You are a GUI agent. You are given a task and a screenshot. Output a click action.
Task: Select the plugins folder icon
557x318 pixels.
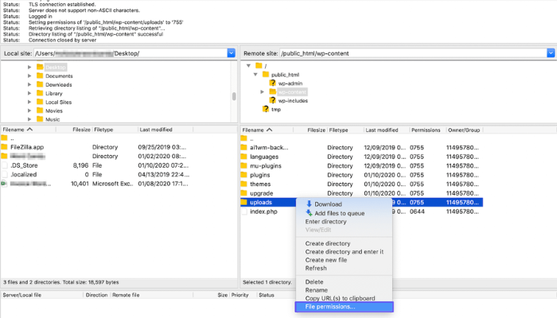coord(244,173)
